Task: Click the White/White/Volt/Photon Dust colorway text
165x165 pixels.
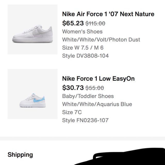Action: click(101, 39)
